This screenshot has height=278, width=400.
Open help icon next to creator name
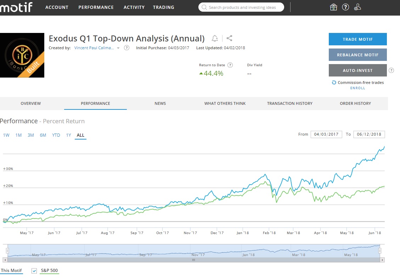[x=126, y=48]
